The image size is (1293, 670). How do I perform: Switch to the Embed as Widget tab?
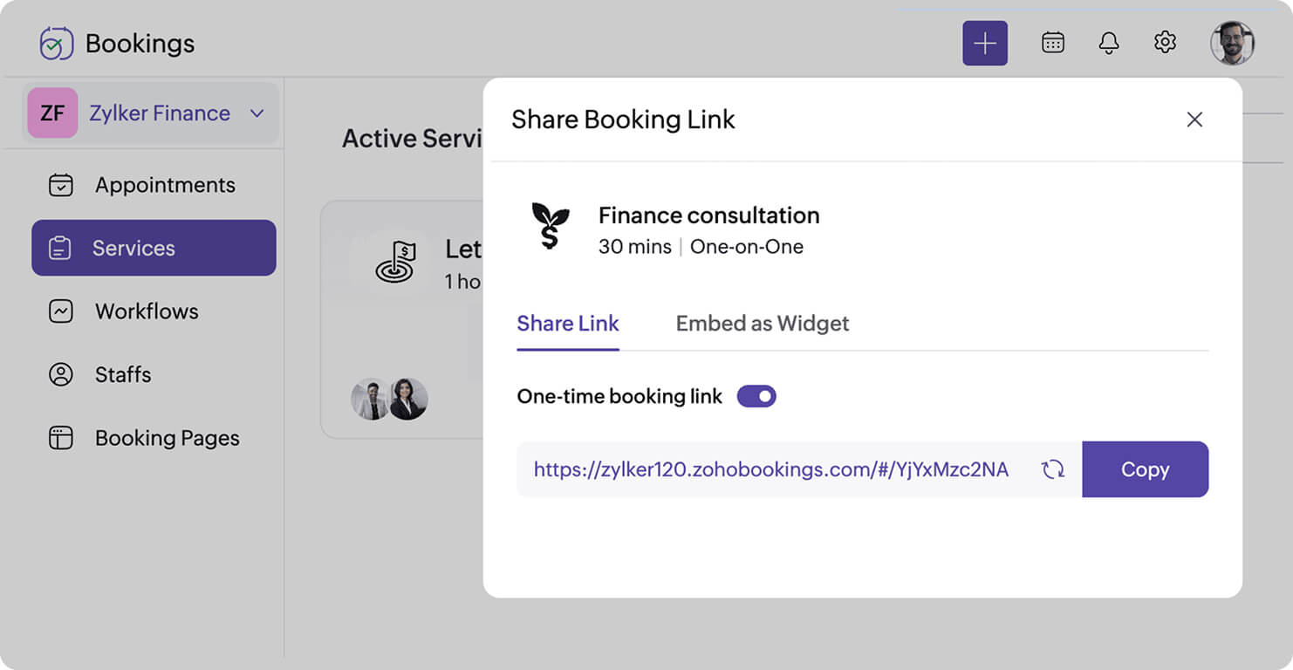tap(762, 323)
